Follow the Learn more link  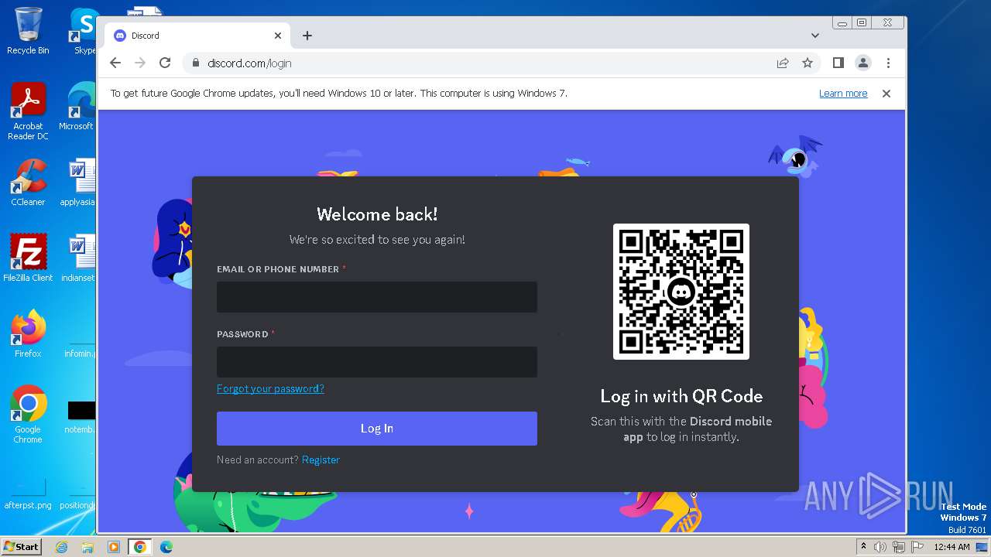(843, 94)
